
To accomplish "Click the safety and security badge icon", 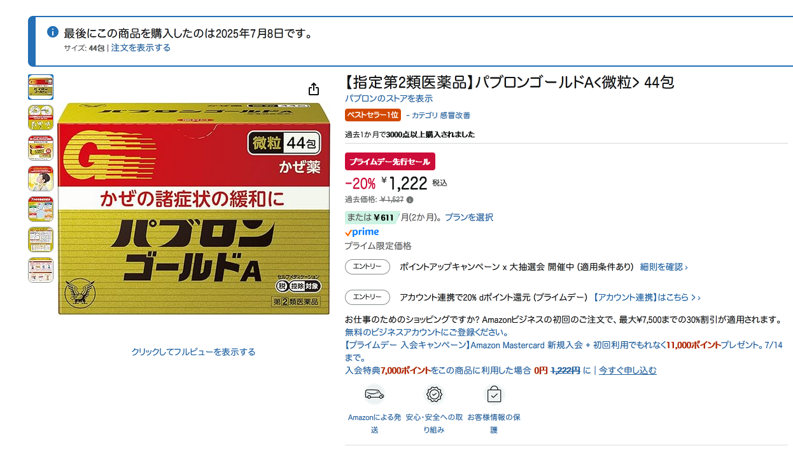I will [434, 395].
